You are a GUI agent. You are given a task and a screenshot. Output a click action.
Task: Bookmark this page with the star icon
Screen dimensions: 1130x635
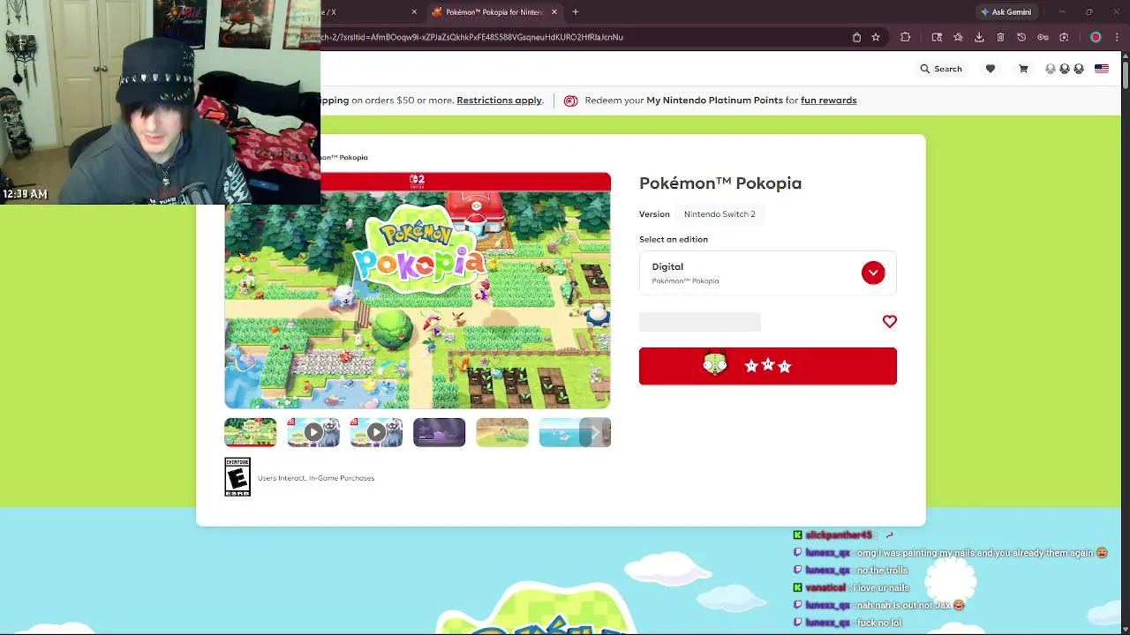click(876, 37)
